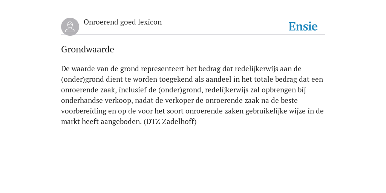Click 'markt heeft aangeboden' in the last line
Image resolution: width=386 pixels, height=193 pixels.
[x=101, y=122]
